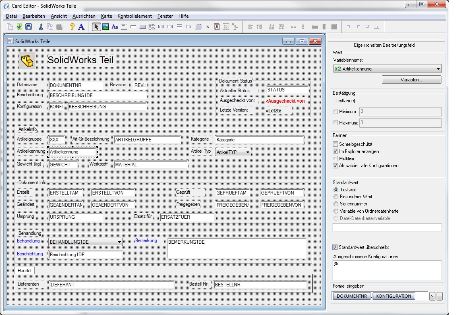The width and height of the screenshot is (464, 315).
Task: Click the Paste clipboard icon
Action: click(x=60, y=27)
